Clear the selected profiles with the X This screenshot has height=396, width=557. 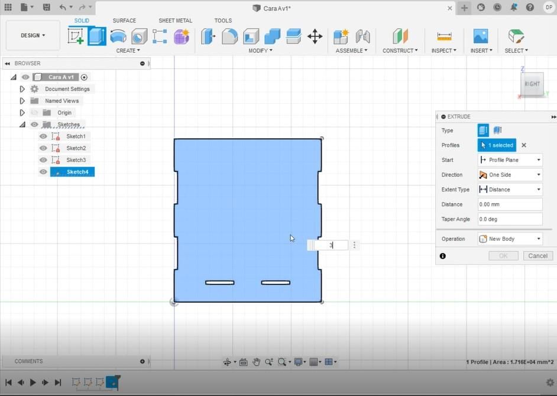point(524,145)
